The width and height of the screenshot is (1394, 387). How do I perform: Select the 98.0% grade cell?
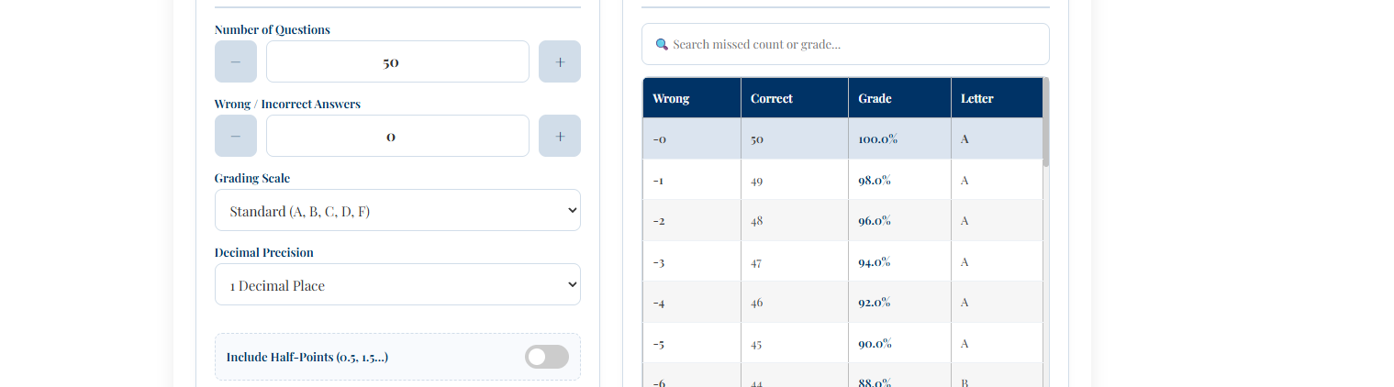(x=900, y=180)
